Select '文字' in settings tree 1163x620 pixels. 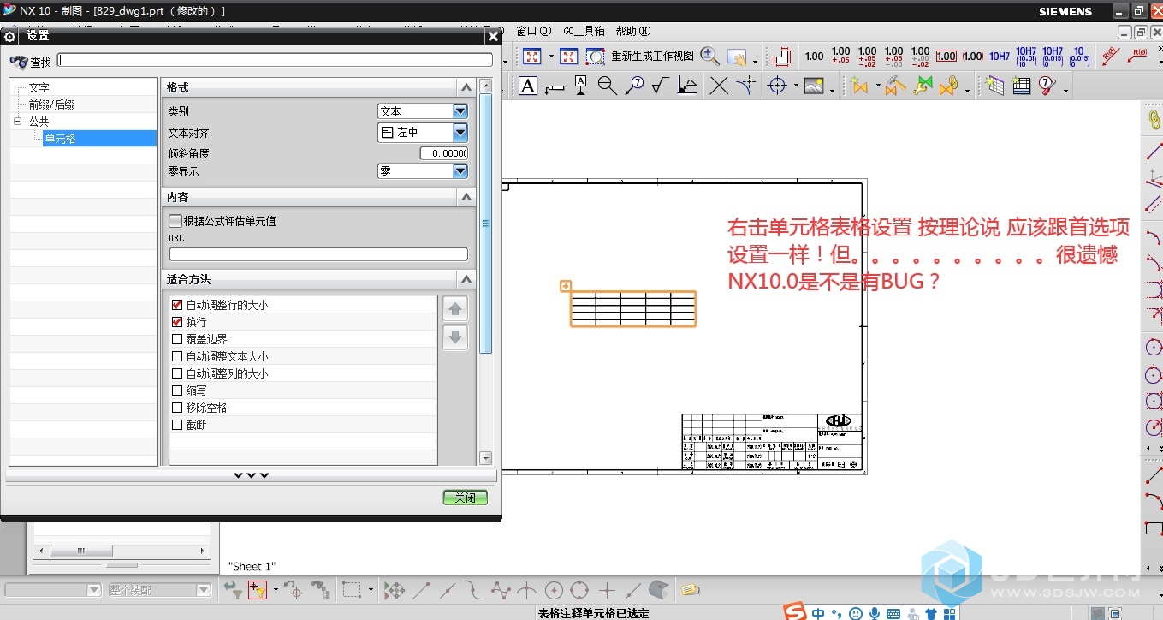point(39,87)
